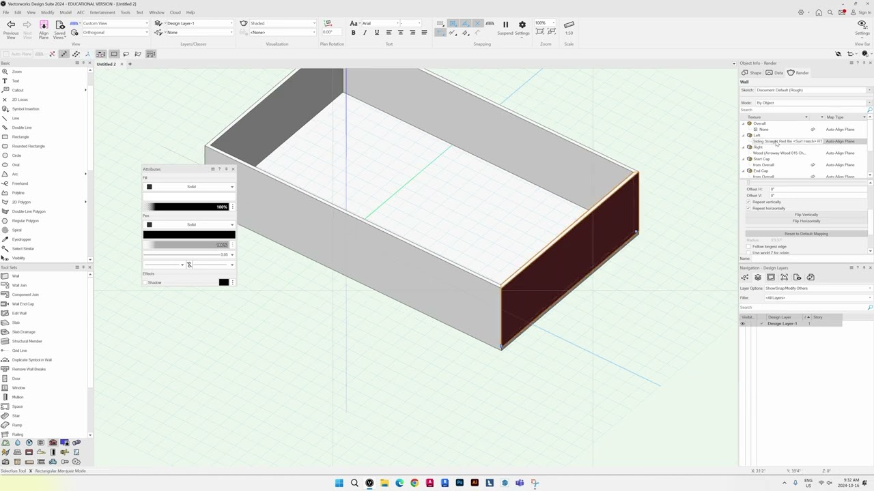The image size is (874, 491).
Task: Open the Tools menu
Action: pyautogui.click(x=125, y=12)
